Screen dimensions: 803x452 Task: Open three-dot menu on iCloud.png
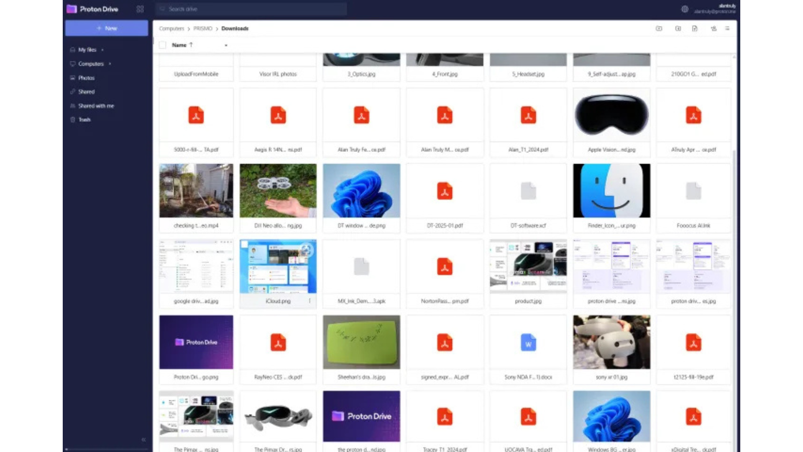309,301
